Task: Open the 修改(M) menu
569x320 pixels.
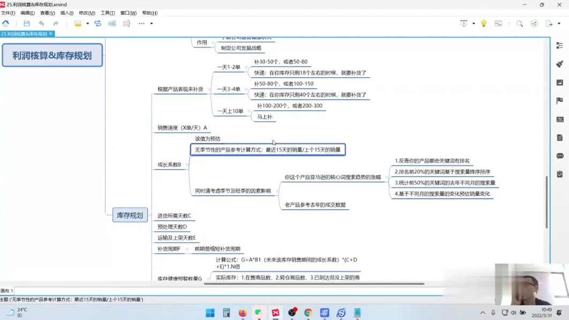Action: [87, 13]
